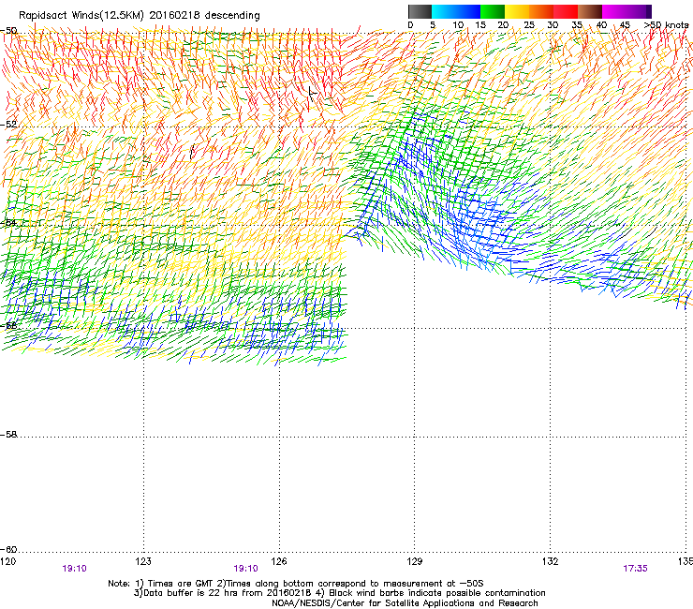Viewport: 693px width, 609px height.
Task: Click the 'Times are GMT' note line
Action: (x=296, y=584)
